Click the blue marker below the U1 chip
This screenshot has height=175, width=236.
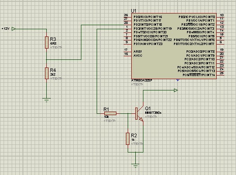pos(178,80)
